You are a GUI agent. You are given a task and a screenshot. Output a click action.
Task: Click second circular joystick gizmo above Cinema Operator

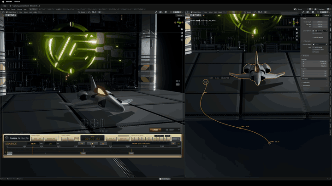point(94,123)
